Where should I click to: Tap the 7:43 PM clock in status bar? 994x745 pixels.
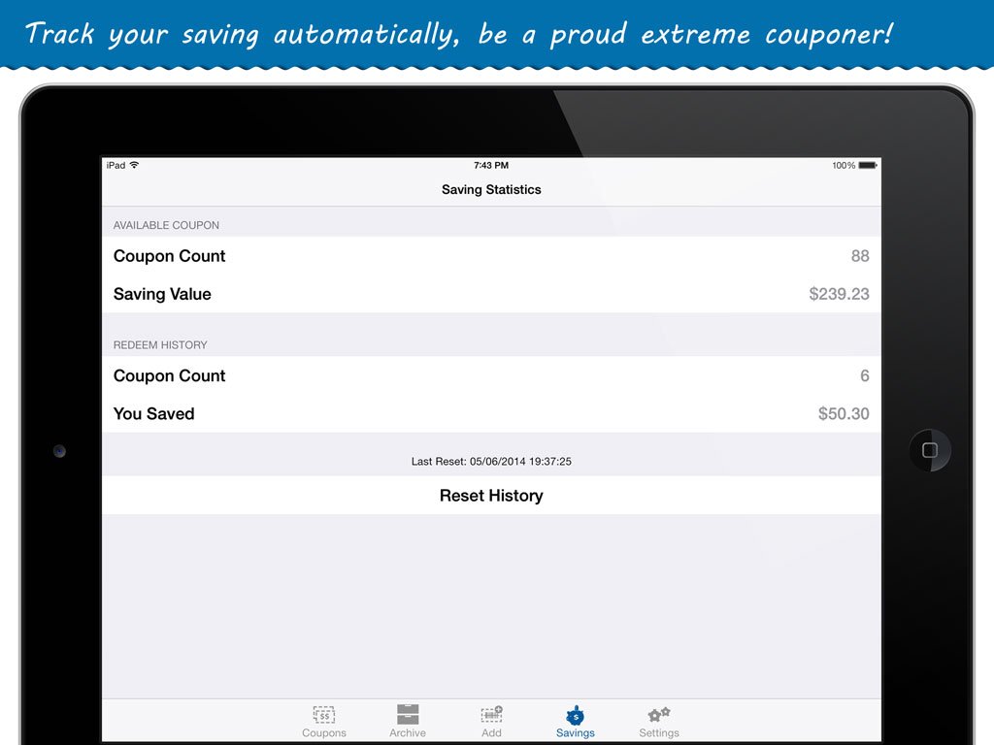pos(491,166)
